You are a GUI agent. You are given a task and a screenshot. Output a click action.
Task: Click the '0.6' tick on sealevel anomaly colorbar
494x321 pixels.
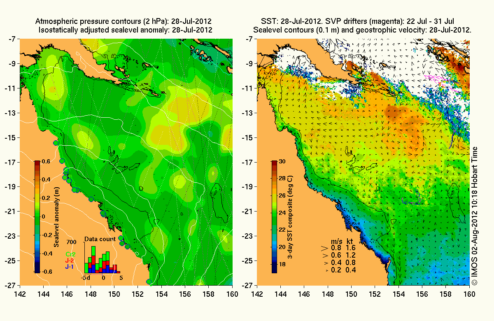[45, 161]
